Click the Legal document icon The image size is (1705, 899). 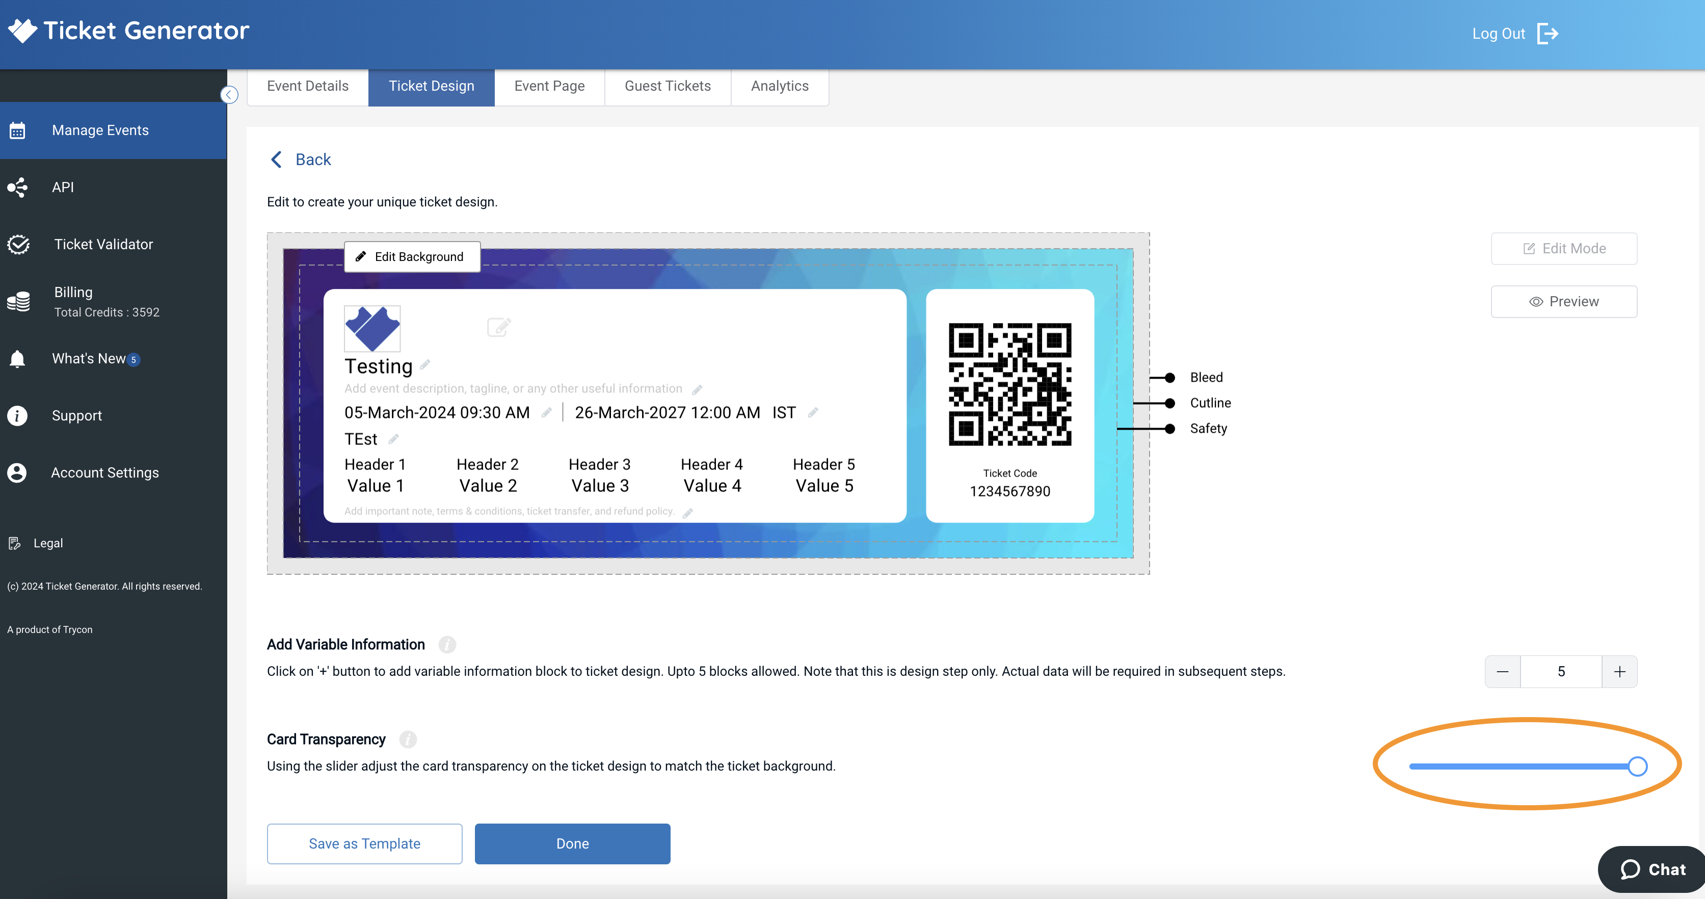pos(15,543)
